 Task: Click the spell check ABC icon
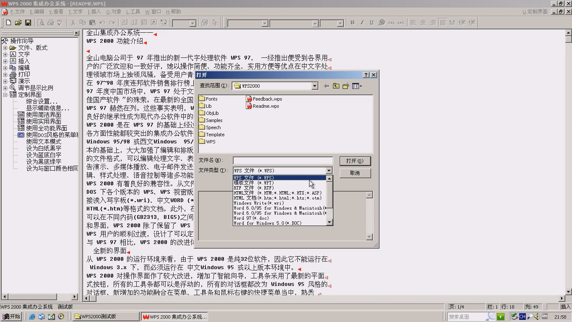point(60,23)
